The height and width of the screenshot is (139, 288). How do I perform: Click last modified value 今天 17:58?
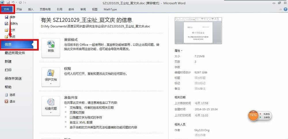coord(201,103)
